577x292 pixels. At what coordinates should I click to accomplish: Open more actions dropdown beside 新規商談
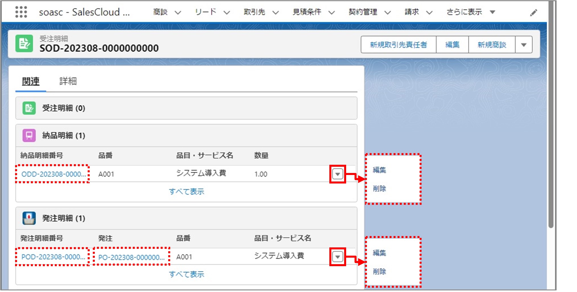tap(524, 45)
